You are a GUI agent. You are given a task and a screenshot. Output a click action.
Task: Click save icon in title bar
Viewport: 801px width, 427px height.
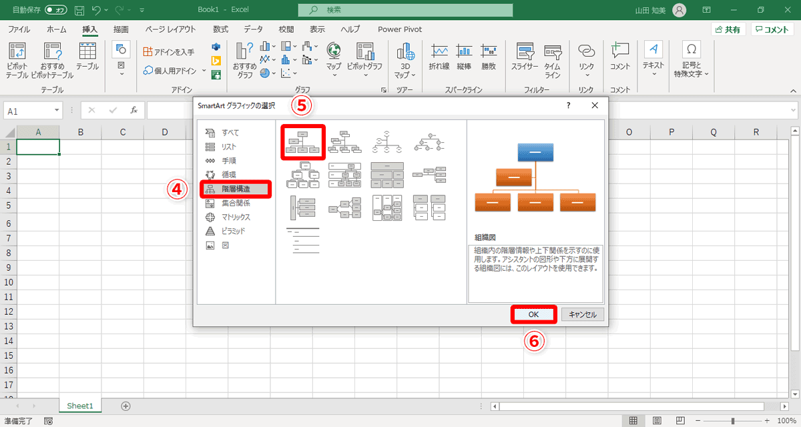(x=79, y=10)
